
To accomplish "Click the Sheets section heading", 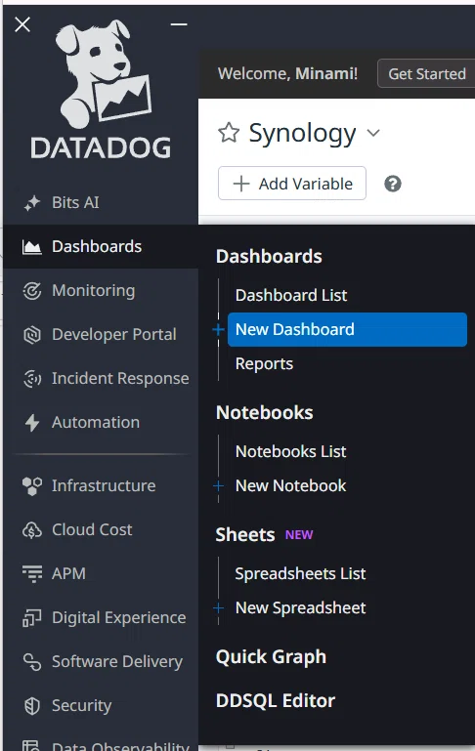I will [x=245, y=535].
